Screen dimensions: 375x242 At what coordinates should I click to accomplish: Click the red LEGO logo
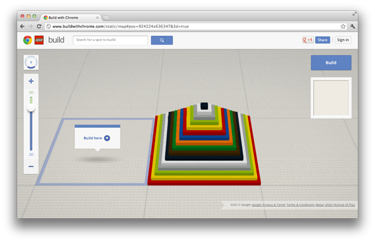(x=39, y=40)
